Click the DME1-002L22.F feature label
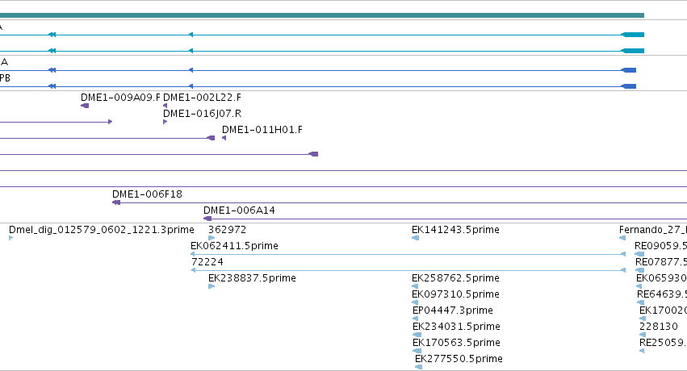The width and height of the screenshot is (687, 371). tap(202, 97)
